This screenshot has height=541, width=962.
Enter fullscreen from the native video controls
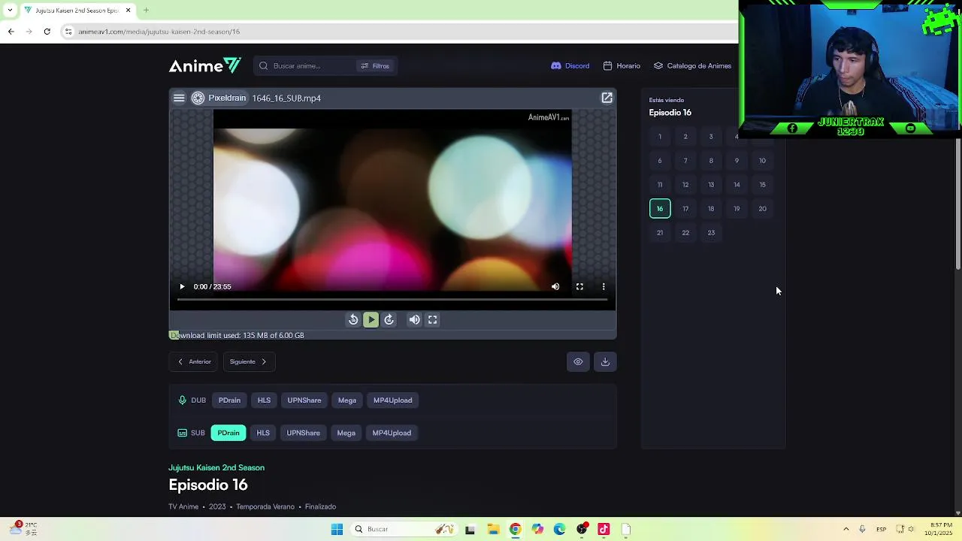click(x=579, y=286)
